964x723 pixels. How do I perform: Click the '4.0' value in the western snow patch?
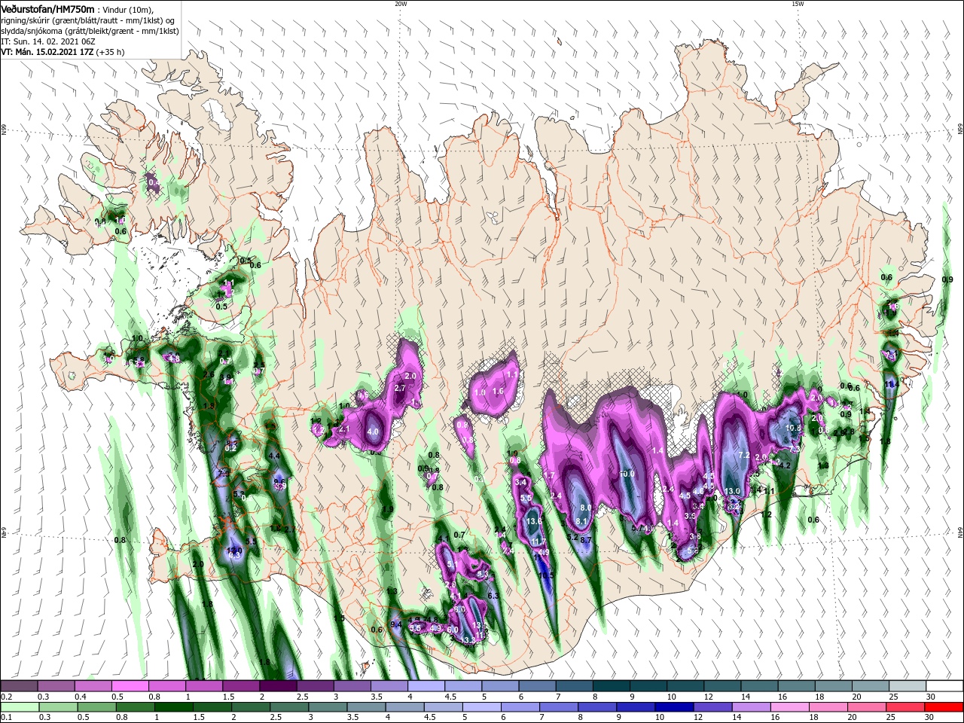373,432
